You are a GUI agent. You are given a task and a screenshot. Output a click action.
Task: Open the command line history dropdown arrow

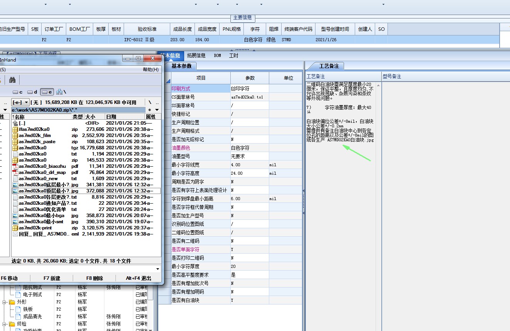[x=158, y=269]
